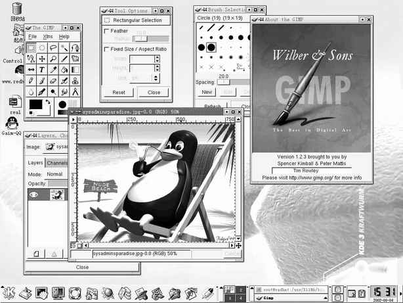Click the Reset button in Tool Options

point(118,93)
